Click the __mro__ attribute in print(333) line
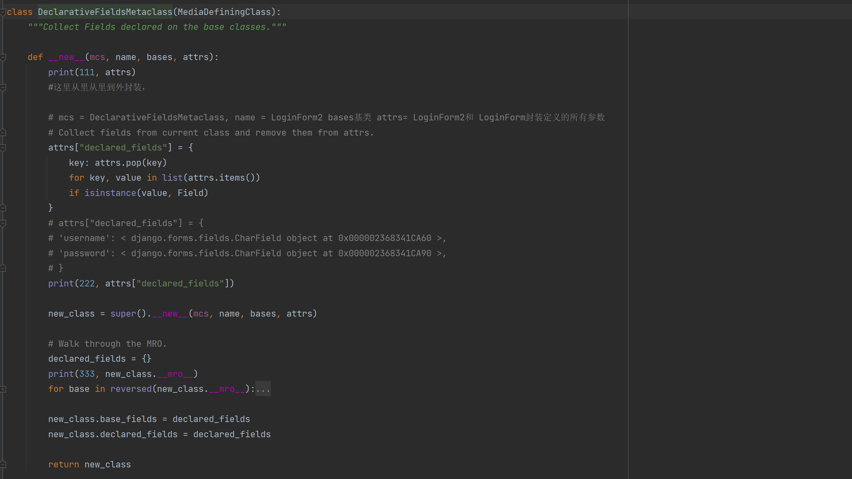The height and width of the screenshot is (479, 852). pos(175,374)
